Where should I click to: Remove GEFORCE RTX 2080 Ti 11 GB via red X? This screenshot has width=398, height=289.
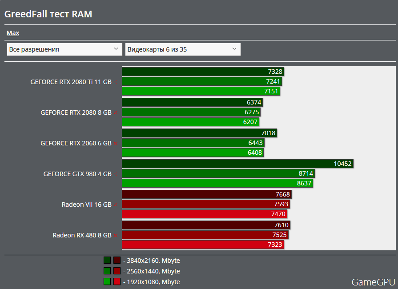[x=116, y=82]
